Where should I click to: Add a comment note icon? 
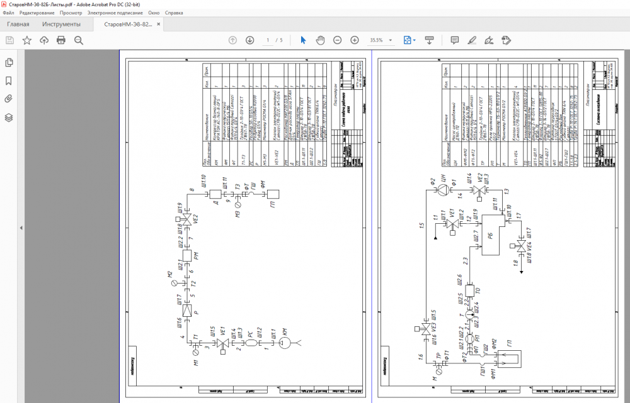tap(454, 40)
